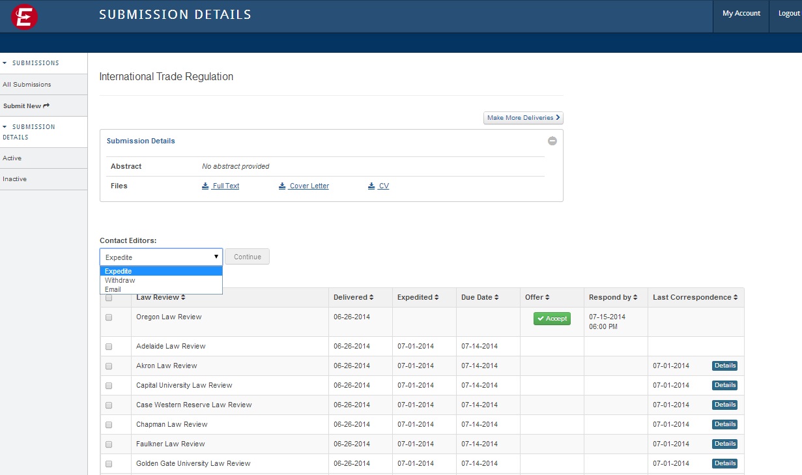
Task: Click the CV download icon
Action: pyautogui.click(x=371, y=186)
